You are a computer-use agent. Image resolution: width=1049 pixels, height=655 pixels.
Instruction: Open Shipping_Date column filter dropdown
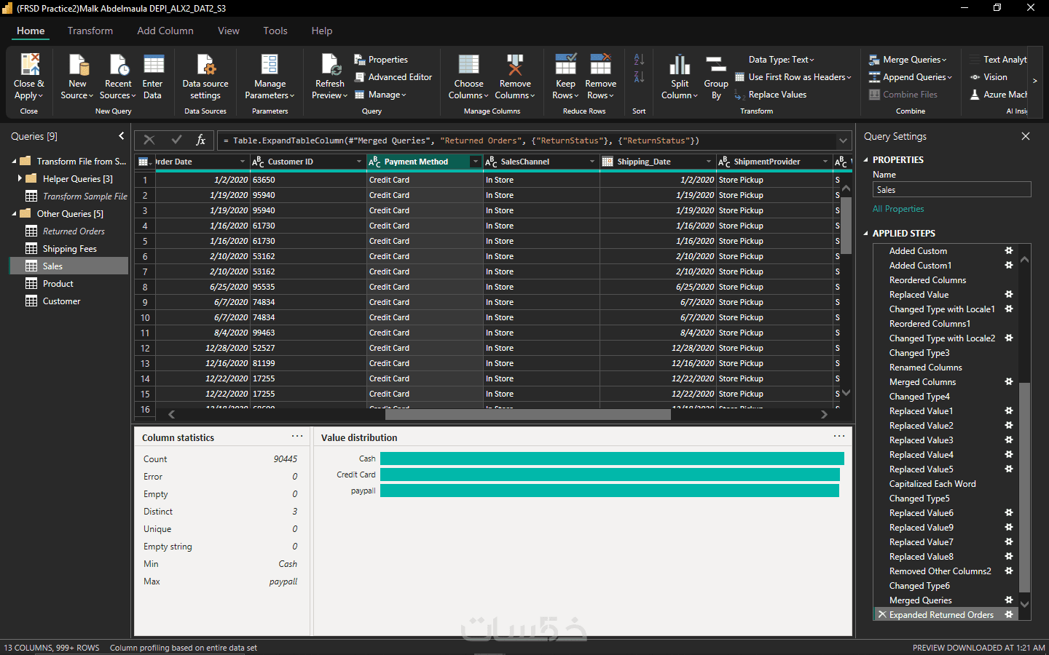pyautogui.click(x=709, y=162)
